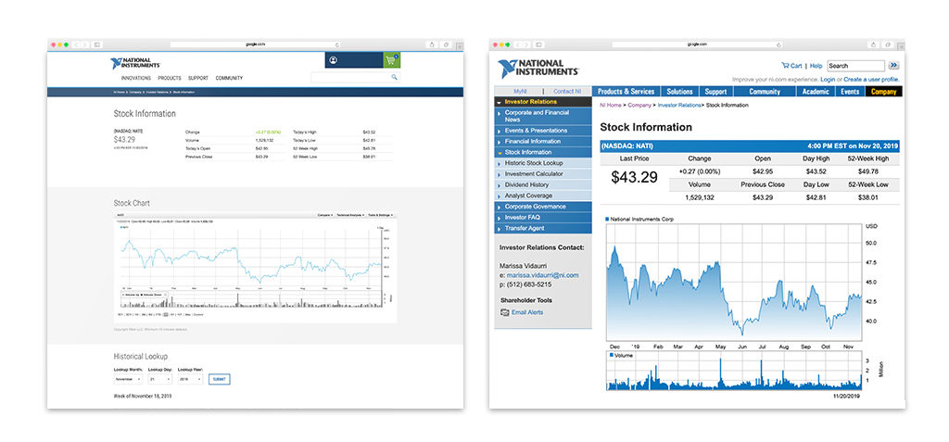Open the Lookup Day dropdown showing 21
This screenshot has width=949, height=442.
coord(159,379)
